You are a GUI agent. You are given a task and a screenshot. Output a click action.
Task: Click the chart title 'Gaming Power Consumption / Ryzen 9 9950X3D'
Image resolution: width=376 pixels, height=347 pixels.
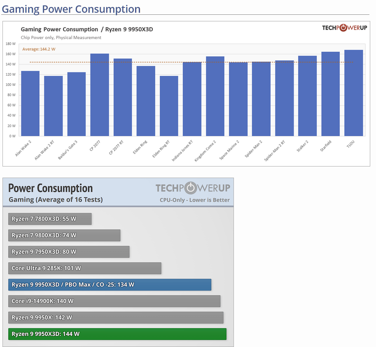click(x=87, y=29)
